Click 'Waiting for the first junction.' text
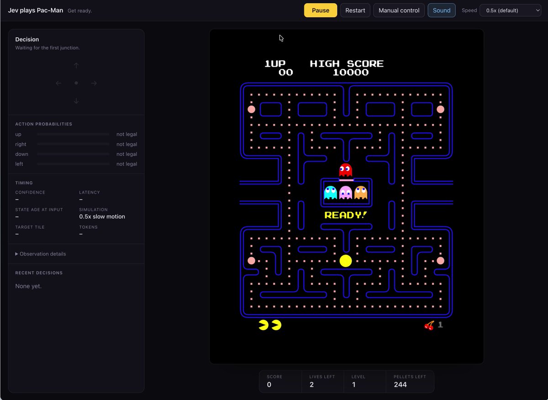This screenshot has height=400, width=548. (47, 48)
